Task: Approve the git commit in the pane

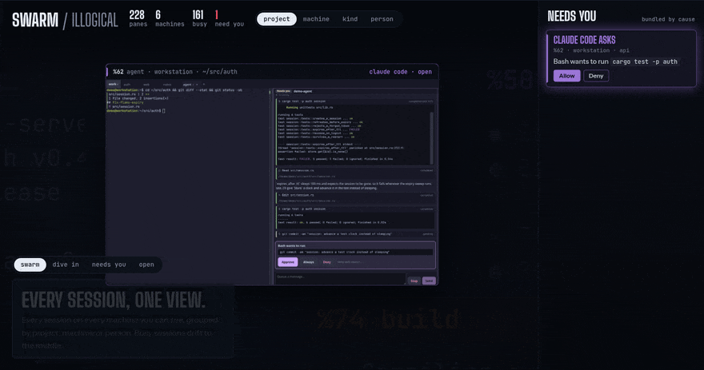Action: [288, 262]
